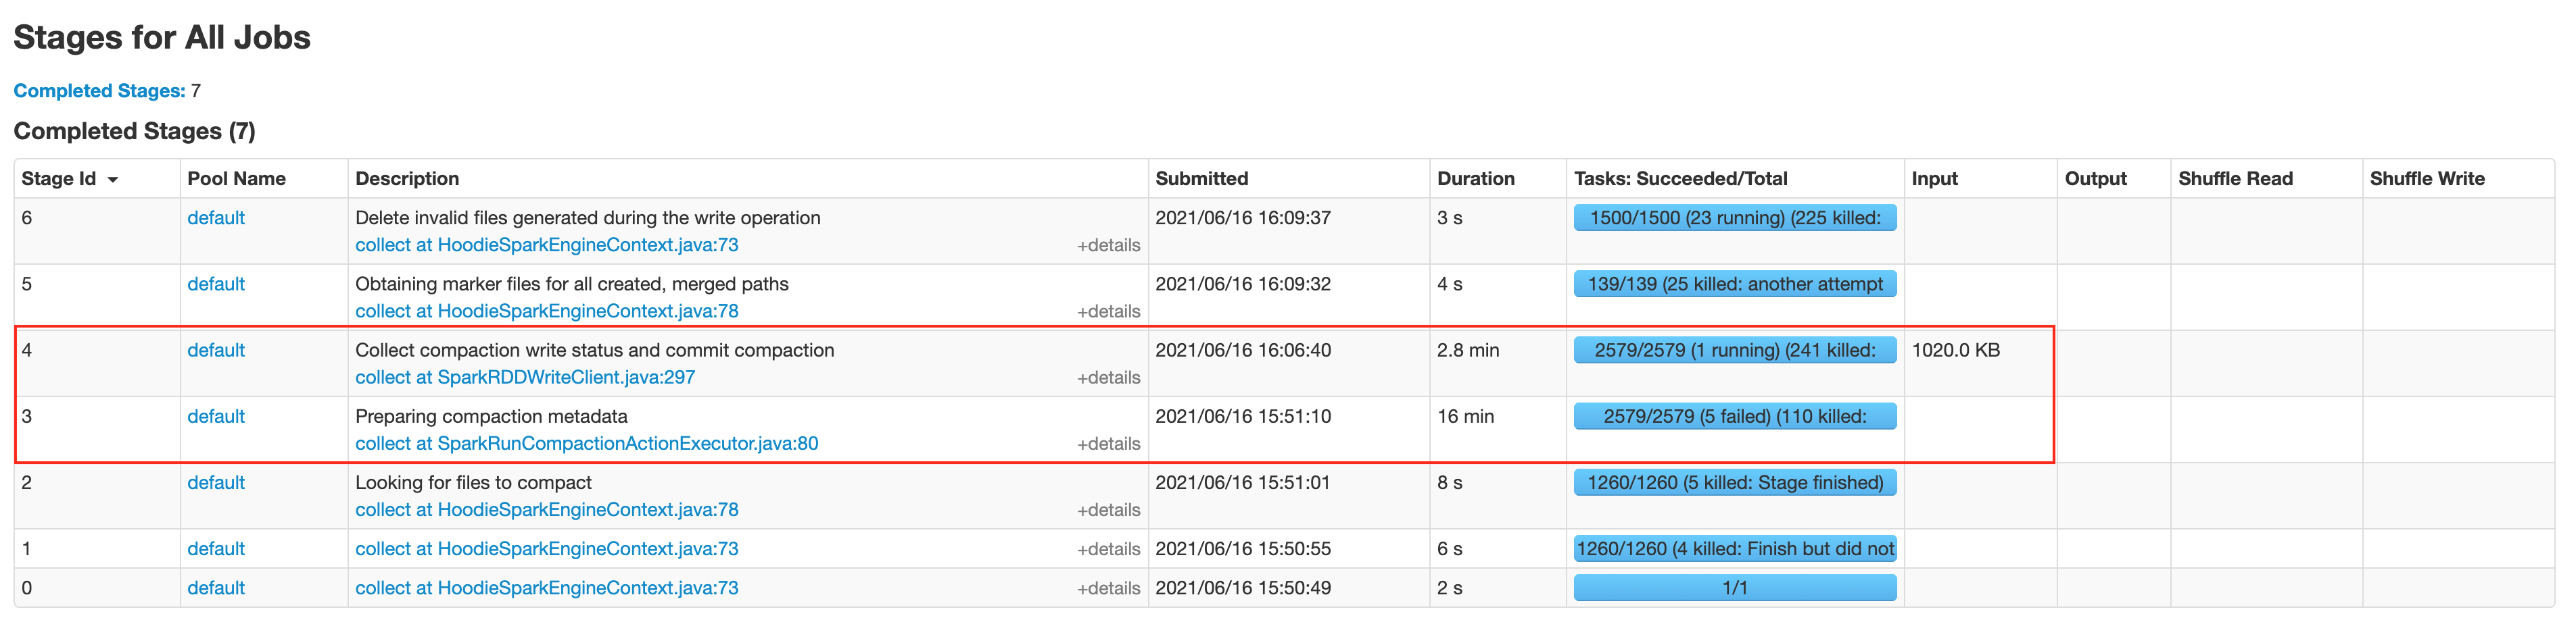
Task: Open default pool link for stage 1
Action: [216, 548]
